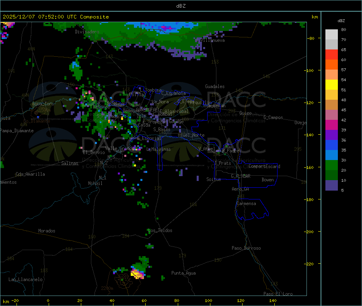Click the Punta_Agua map label
Viewport: 362px width, 306px height.
[183, 273]
